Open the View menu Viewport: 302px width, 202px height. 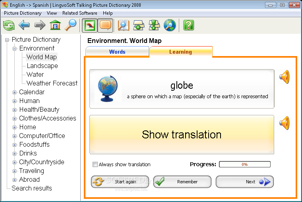pos(52,13)
